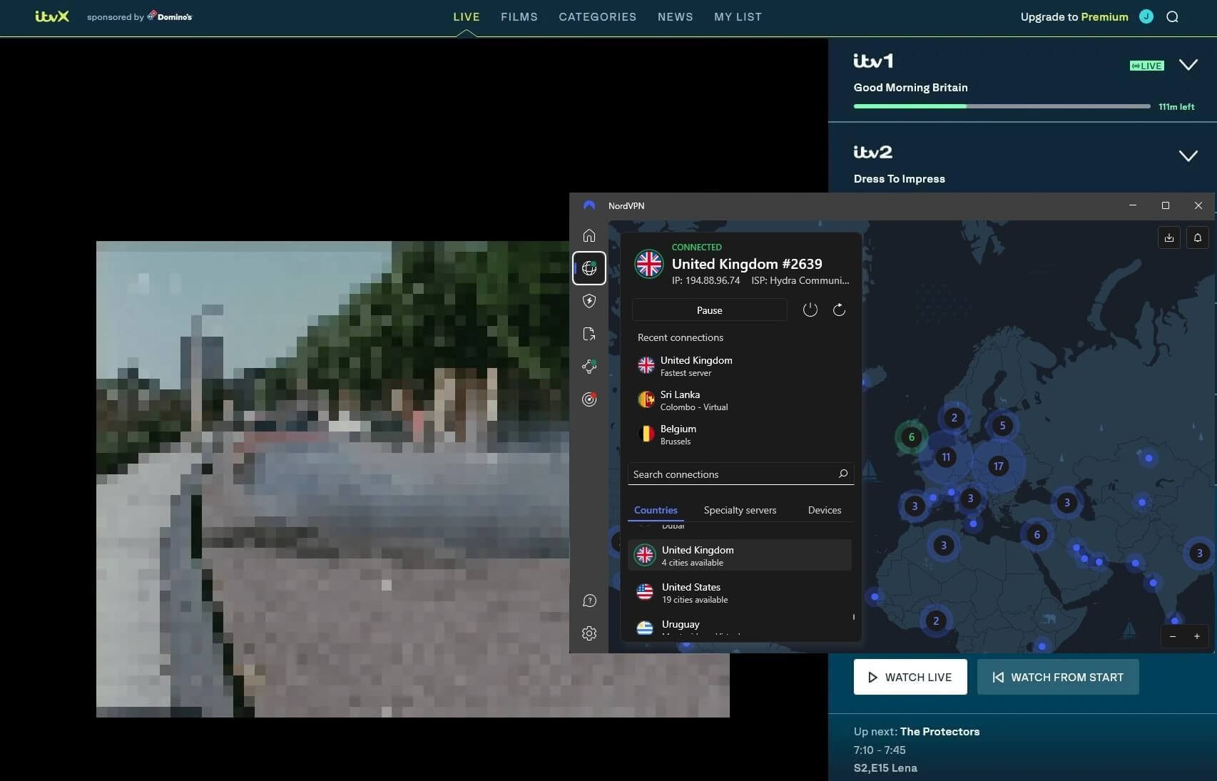Click WATCH FROM START button
Image resolution: width=1217 pixels, height=781 pixels.
(x=1058, y=677)
